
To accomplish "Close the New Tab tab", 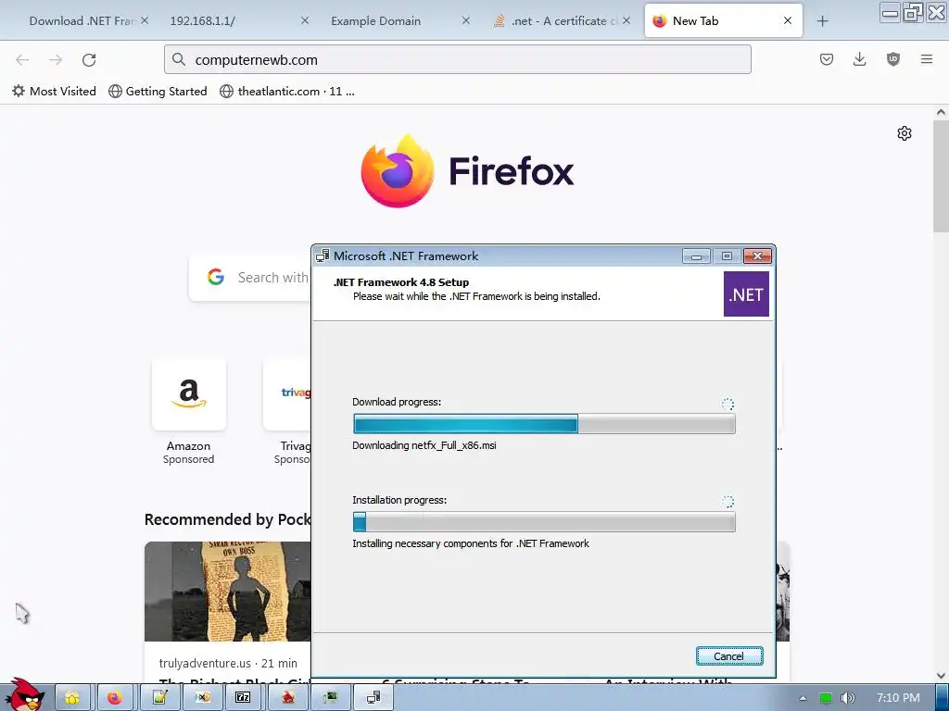I will tap(788, 20).
